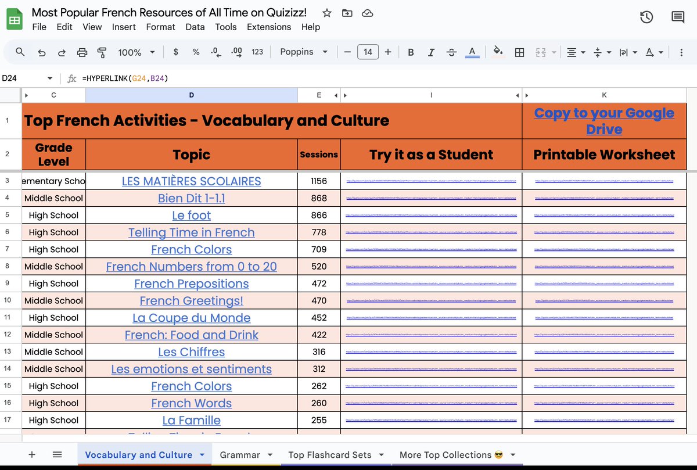
Task: Click the undo arrow icon
Action: coord(41,52)
